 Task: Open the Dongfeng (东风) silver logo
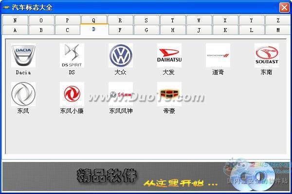click(x=23, y=94)
